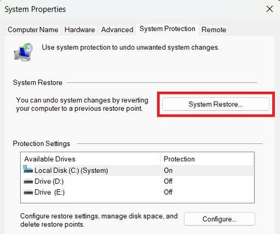Click the On status for Local Disk C
The width and height of the screenshot is (280, 234).
pyautogui.click(x=168, y=171)
